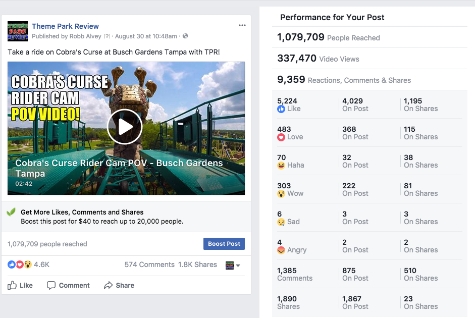Image resolution: width=475 pixels, height=318 pixels.
Task: Click '1,079,709 People Reached' in performance panel
Action: click(x=329, y=37)
